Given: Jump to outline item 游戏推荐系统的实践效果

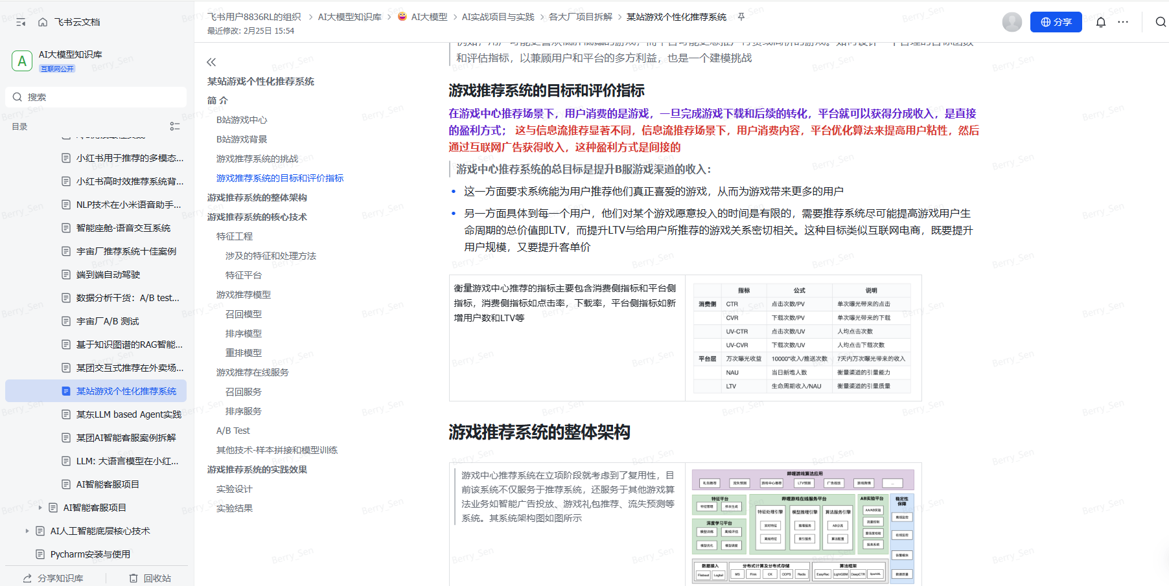Looking at the screenshot, I should (x=257, y=469).
